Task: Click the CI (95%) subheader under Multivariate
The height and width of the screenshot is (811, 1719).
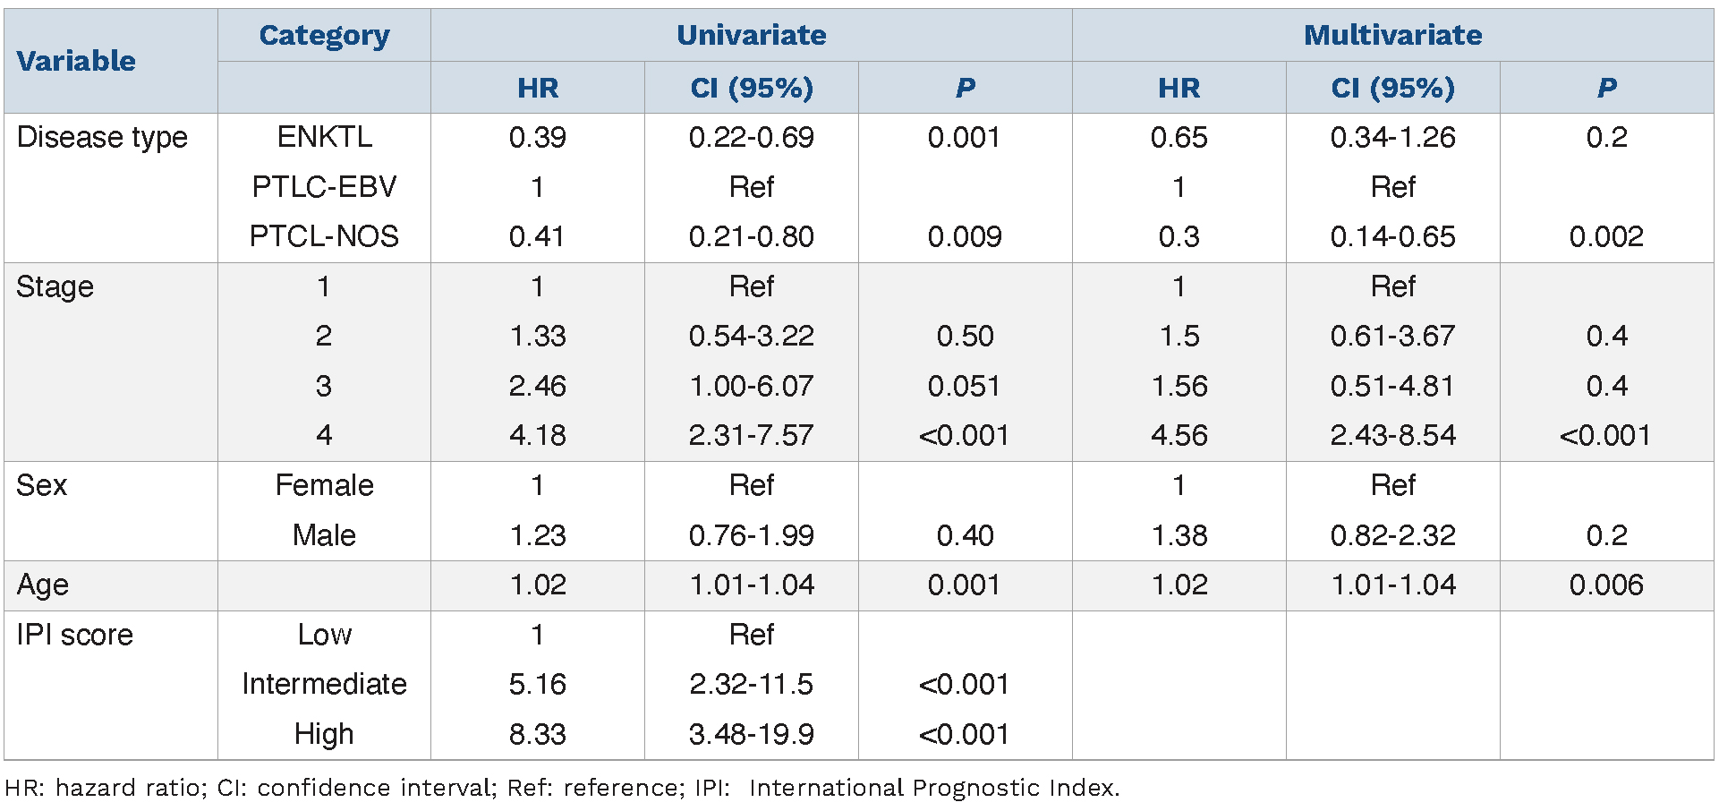Action: [x=1392, y=88]
